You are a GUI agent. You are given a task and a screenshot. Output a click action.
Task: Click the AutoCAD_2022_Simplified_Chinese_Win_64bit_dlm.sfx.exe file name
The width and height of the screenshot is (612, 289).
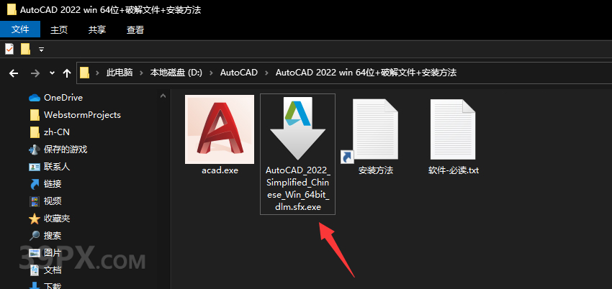click(x=298, y=189)
